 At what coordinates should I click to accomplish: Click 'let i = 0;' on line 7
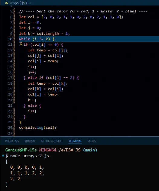(x=30, y=22)
